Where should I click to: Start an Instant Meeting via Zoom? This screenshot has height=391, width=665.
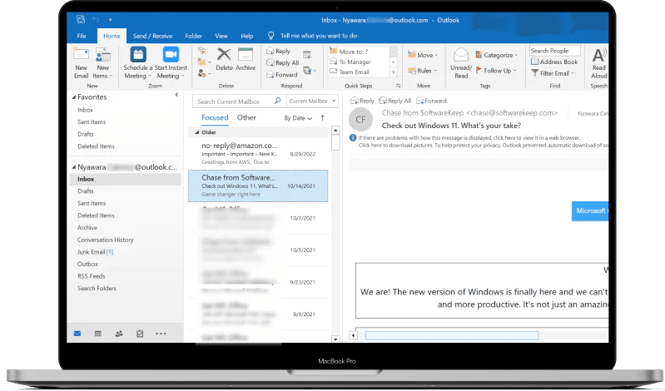click(x=171, y=62)
